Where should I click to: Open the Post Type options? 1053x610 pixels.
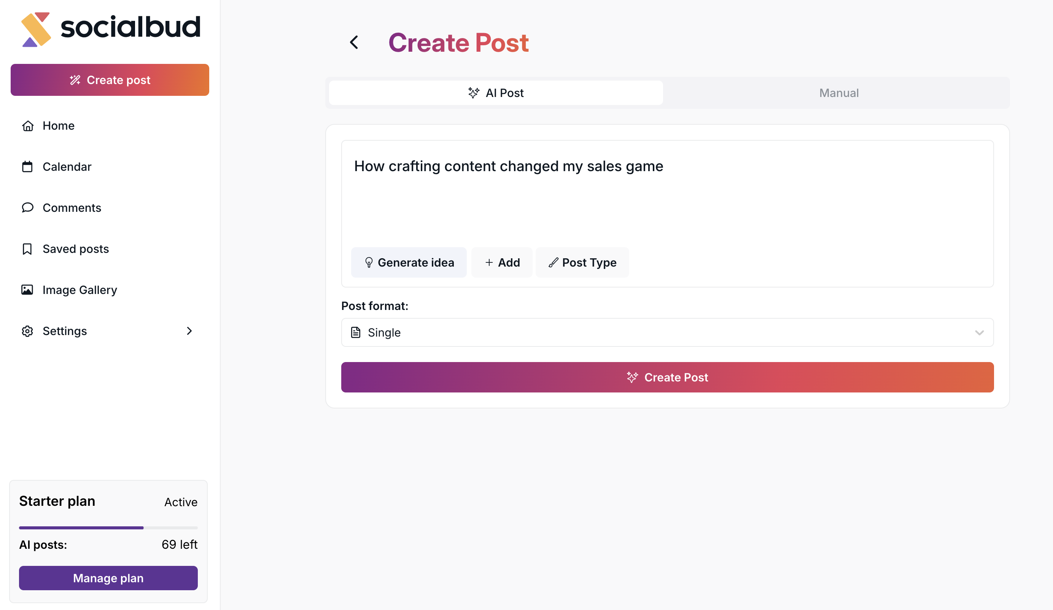pyautogui.click(x=582, y=262)
